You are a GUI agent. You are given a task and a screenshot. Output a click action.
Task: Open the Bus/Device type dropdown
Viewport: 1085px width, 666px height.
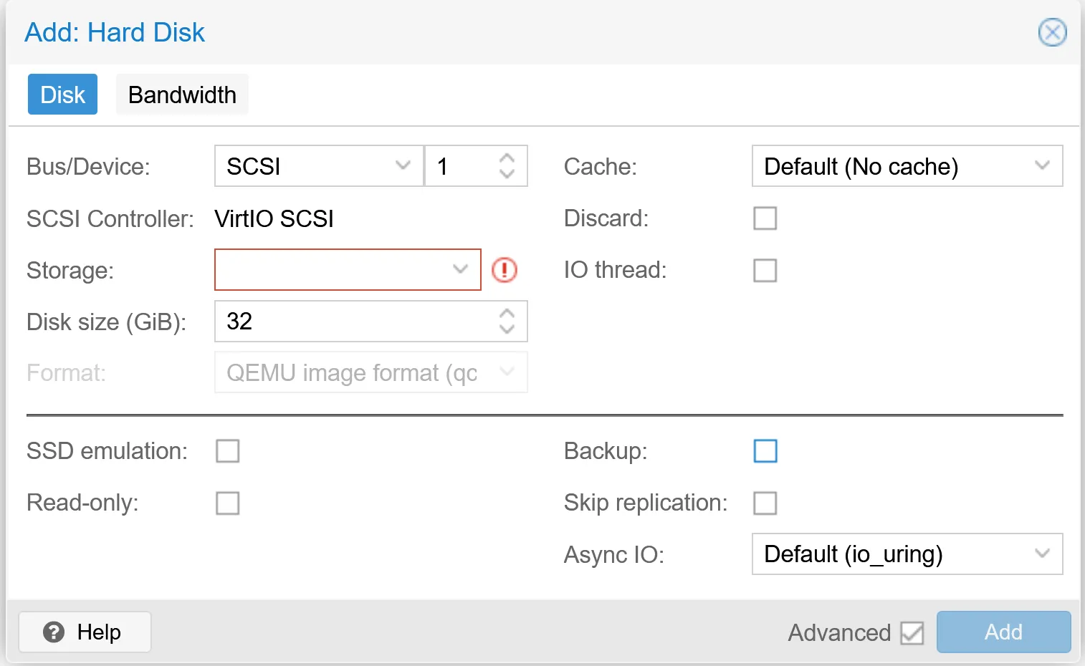coord(402,166)
